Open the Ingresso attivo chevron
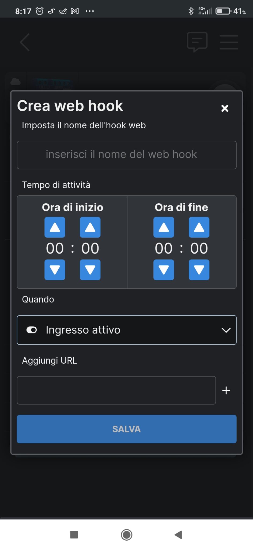 click(x=226, y=330)
